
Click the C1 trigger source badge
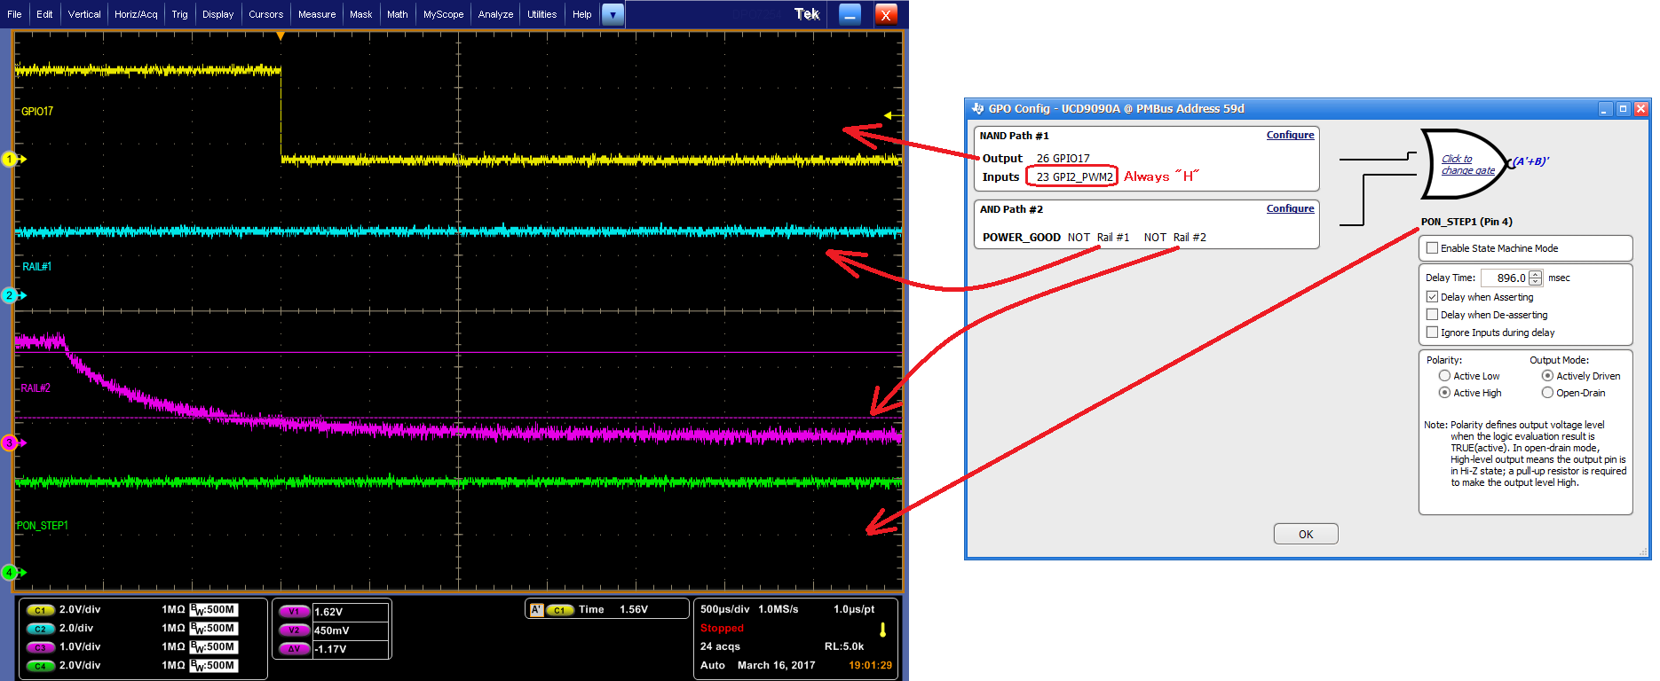click(559, 610)
